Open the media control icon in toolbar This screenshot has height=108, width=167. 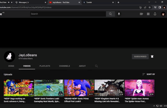click(155, 7)
